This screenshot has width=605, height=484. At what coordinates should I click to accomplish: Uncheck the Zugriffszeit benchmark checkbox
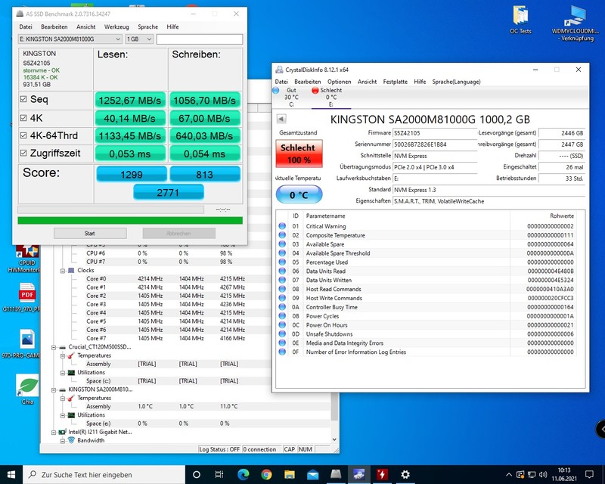click(23, 154)
